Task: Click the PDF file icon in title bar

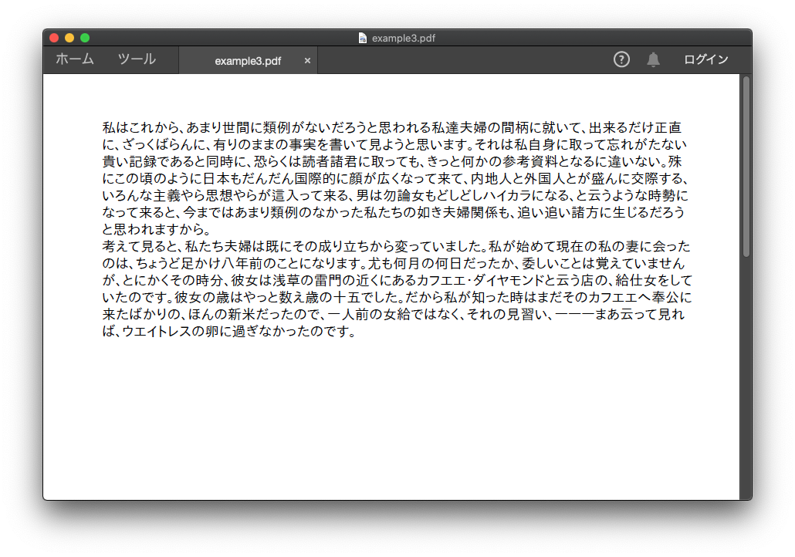Action: [x=361, y=37]
